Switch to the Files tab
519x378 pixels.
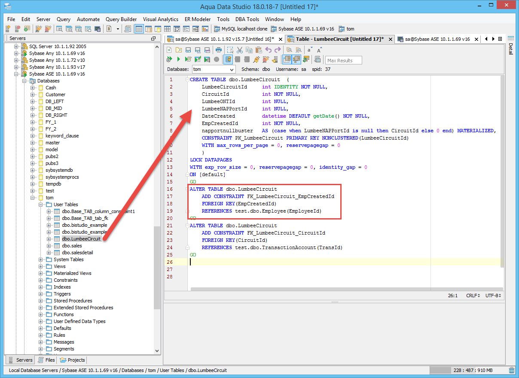click(x=46, y=360)
